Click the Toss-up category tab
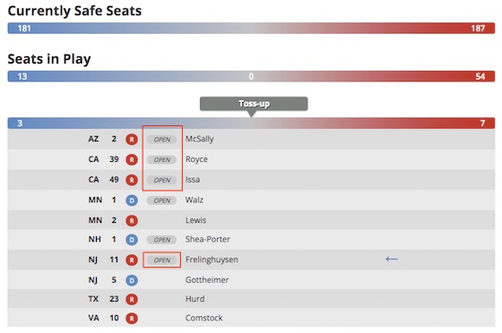 pos(254,104)
